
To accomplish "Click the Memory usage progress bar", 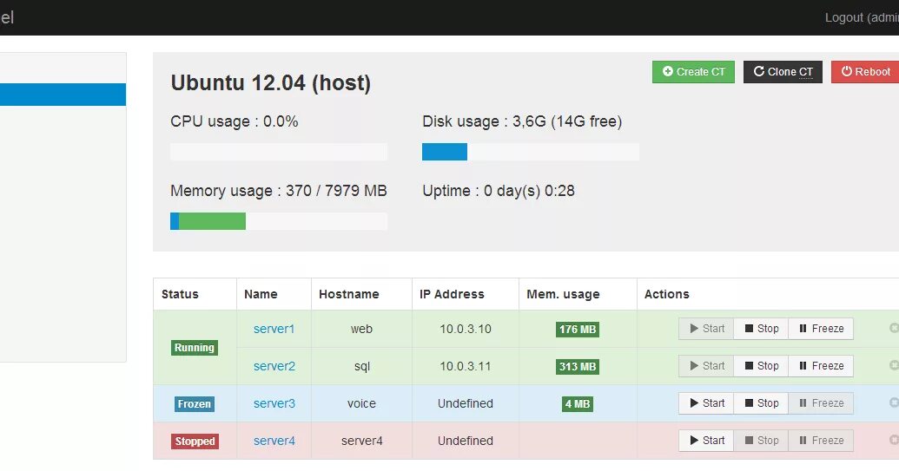I will pos(278,221).
